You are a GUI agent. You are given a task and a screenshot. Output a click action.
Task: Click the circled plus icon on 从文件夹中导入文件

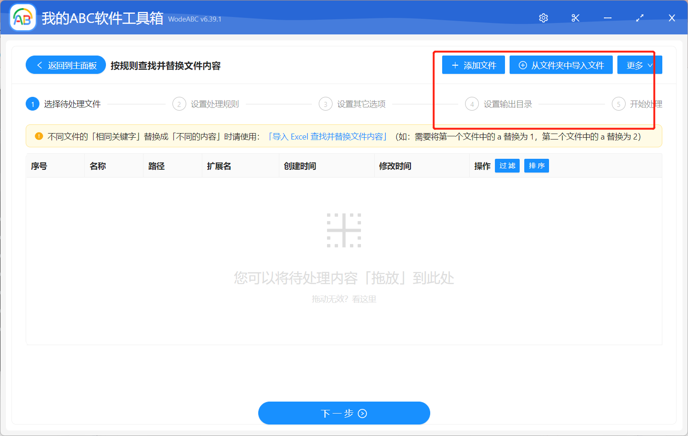pos(522,65)
